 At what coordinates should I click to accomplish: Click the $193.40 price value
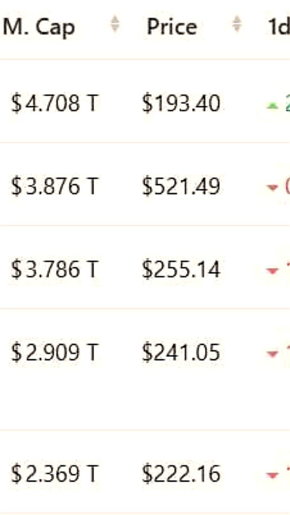click(x=181, y=103)
